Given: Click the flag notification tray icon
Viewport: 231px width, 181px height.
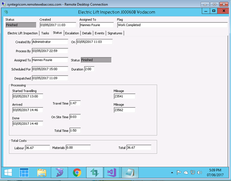Looking at the screenshot, I should [179, 172].
